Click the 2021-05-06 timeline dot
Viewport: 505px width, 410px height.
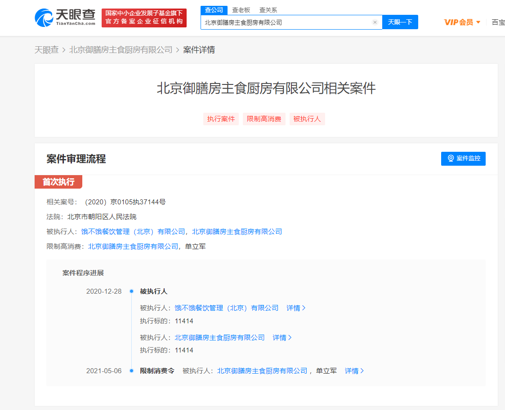[x=131, y=371]
